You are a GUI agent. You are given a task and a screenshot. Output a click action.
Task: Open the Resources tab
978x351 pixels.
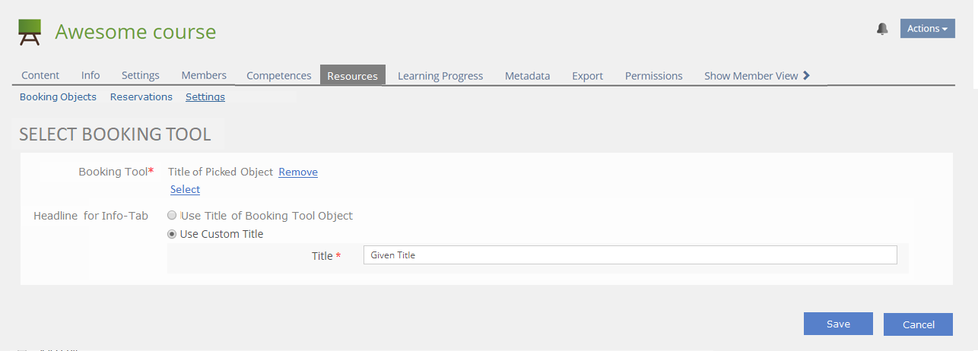click(353, 76)
